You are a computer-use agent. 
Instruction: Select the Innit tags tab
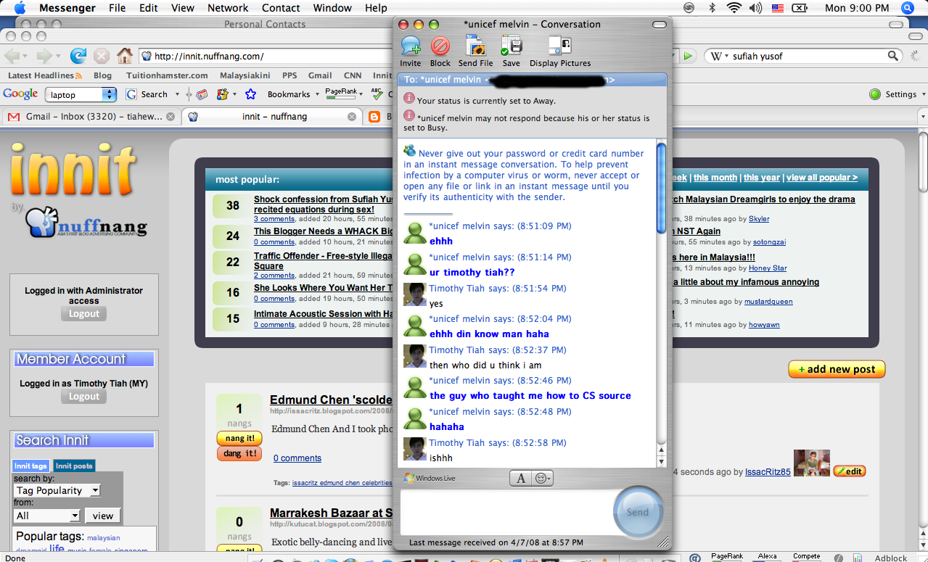[31, 466]
